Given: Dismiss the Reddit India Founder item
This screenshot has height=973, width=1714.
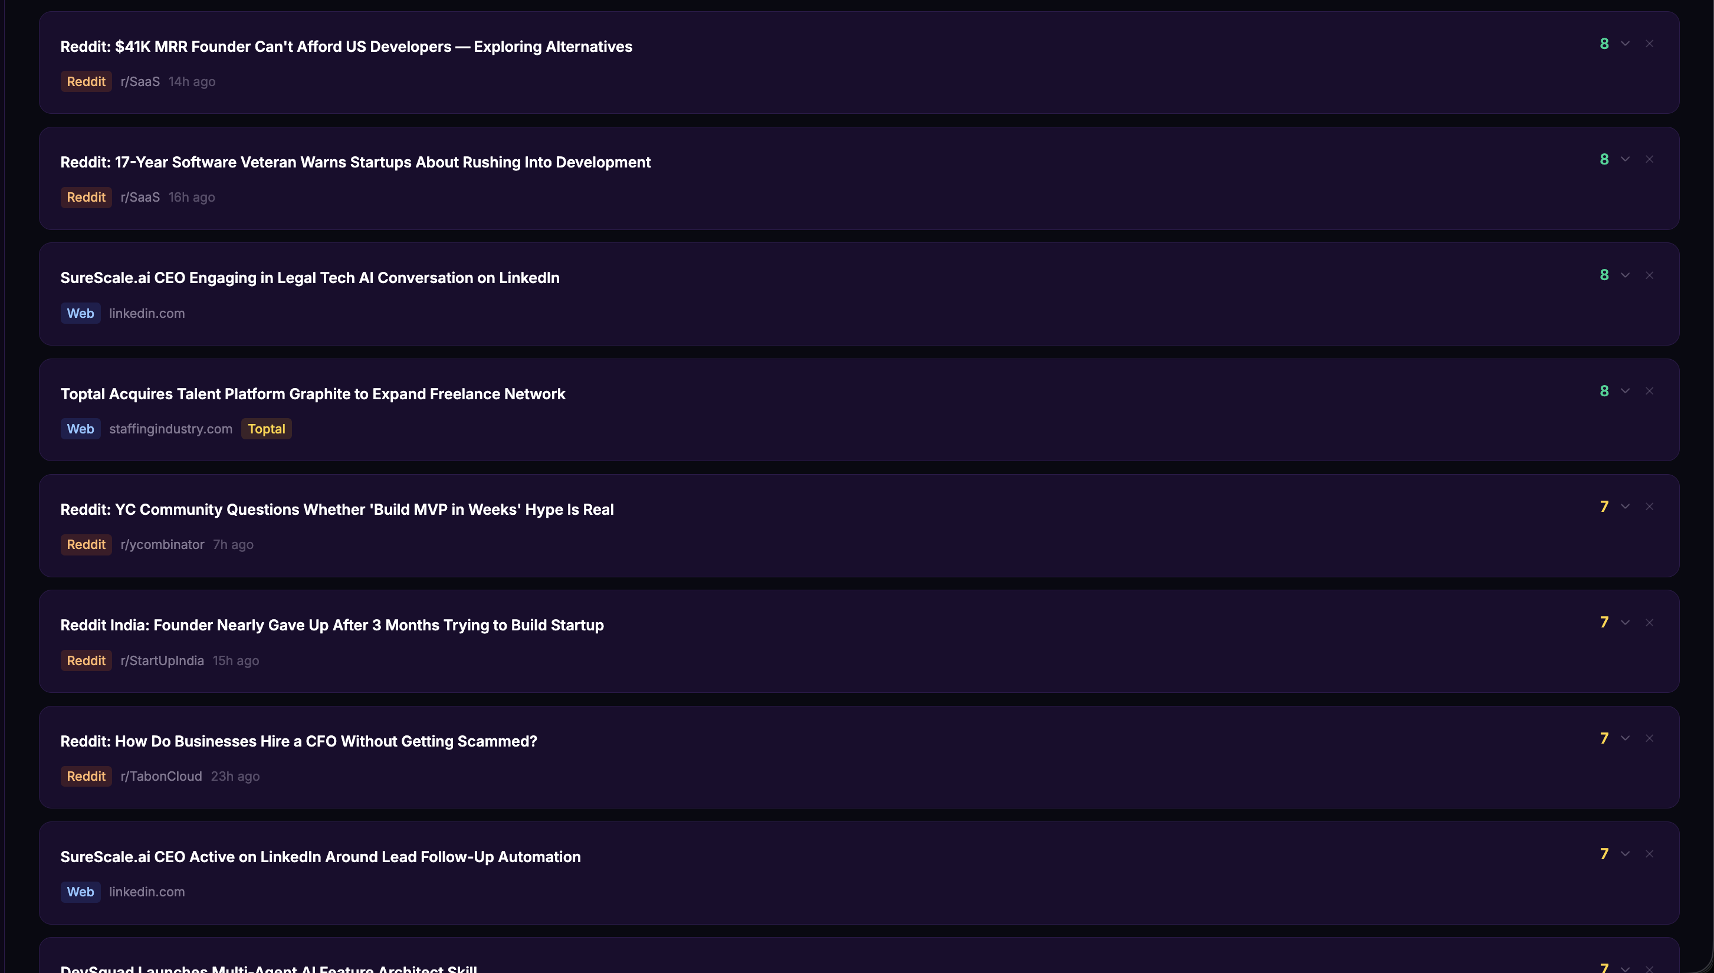Looking at the screenshot, I should (1649, 623).
